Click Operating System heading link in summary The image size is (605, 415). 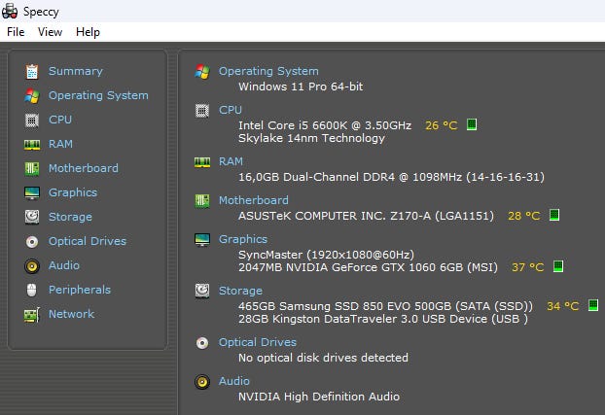pyautogui.click(x=268, y=71)
